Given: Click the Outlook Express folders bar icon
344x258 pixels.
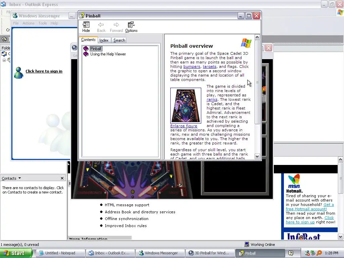Looking at the screenshot, I should point(4,39).
